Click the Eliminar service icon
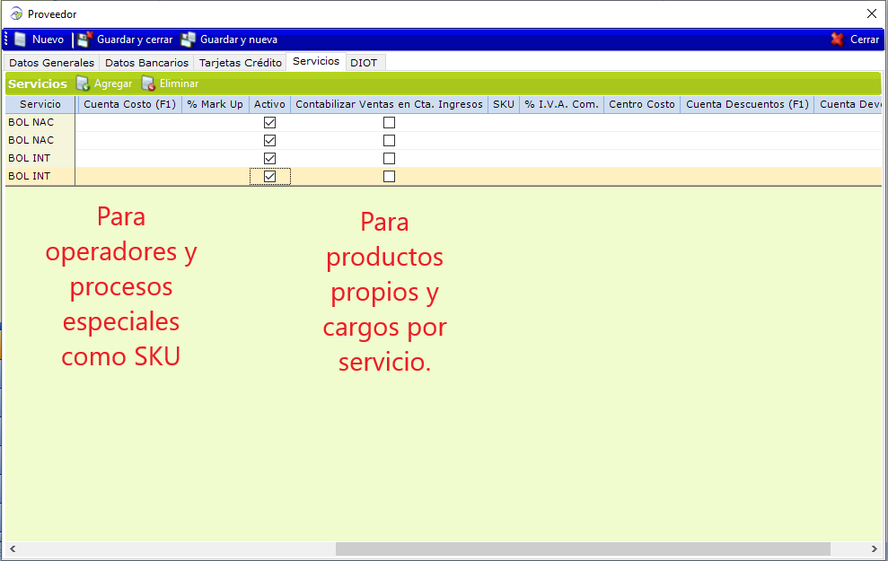Viewport: 888px width, 561px height. click(148, 83)
